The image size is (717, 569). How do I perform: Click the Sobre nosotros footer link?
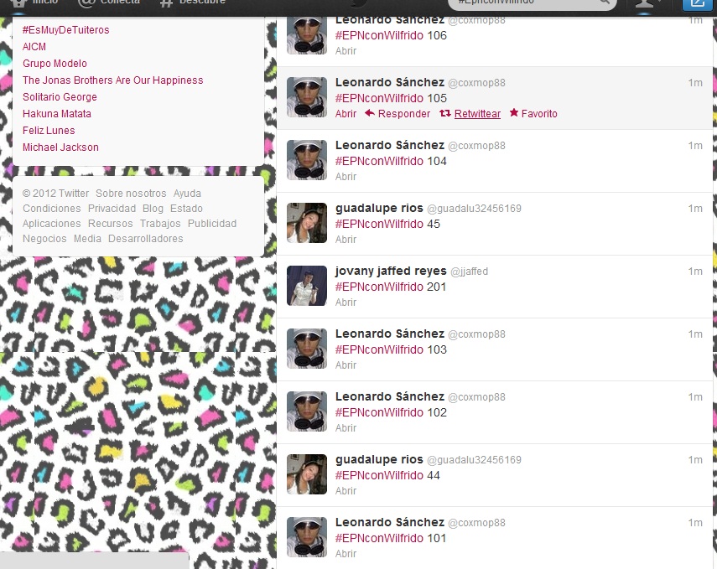click(x=131, y=194)
